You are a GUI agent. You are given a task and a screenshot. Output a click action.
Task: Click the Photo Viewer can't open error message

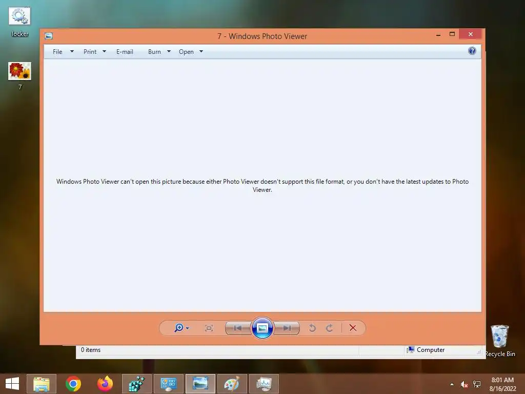click(x=262, y=185)
